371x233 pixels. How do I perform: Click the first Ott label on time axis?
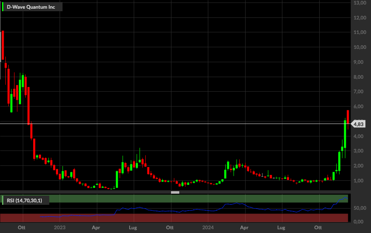tap(22, 228)
